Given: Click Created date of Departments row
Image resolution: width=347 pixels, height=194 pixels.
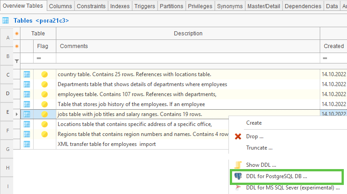Looking at the screenshot, I should [334, 84].
